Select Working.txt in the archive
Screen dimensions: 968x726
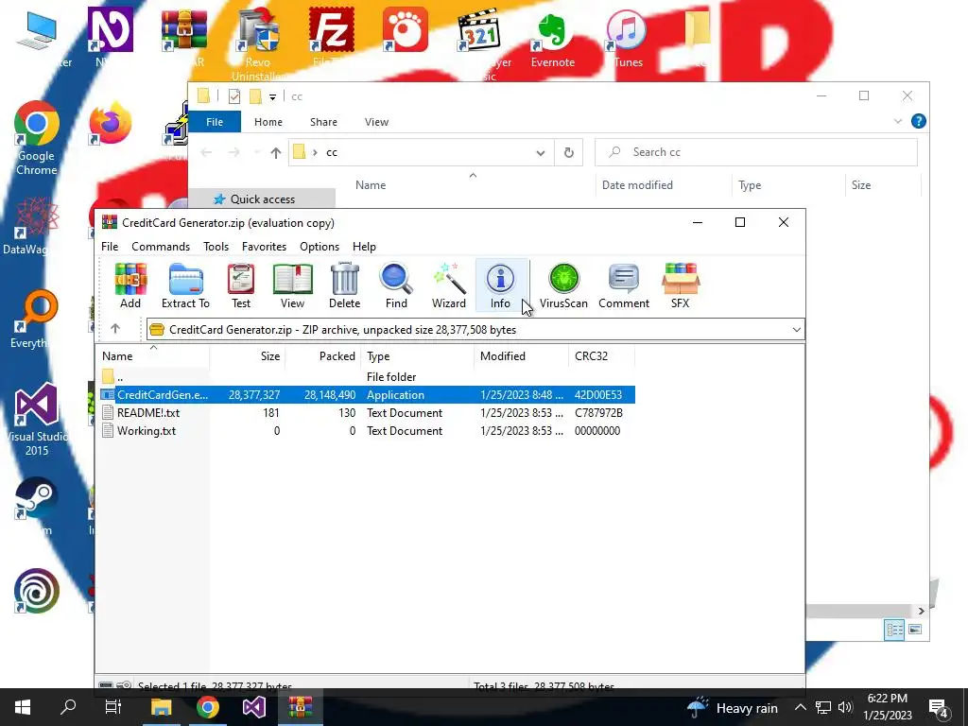pyautogui.click(x=367, y=431)
